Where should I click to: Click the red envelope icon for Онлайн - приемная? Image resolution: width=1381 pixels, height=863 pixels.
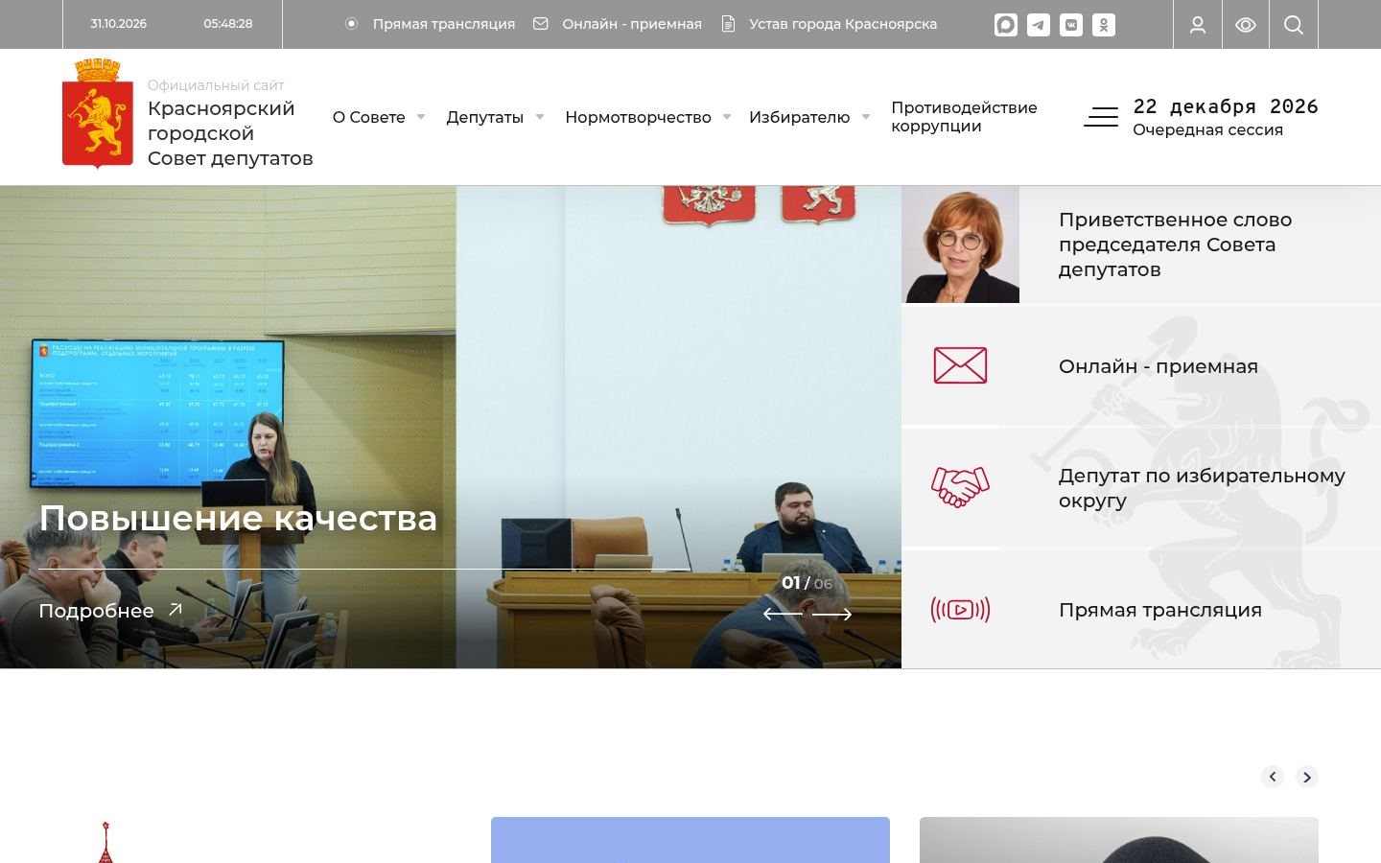coord(960,365)
